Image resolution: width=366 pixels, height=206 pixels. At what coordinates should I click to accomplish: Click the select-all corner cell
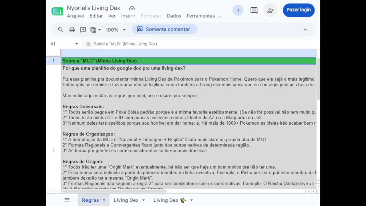click(x=53, y=52)
